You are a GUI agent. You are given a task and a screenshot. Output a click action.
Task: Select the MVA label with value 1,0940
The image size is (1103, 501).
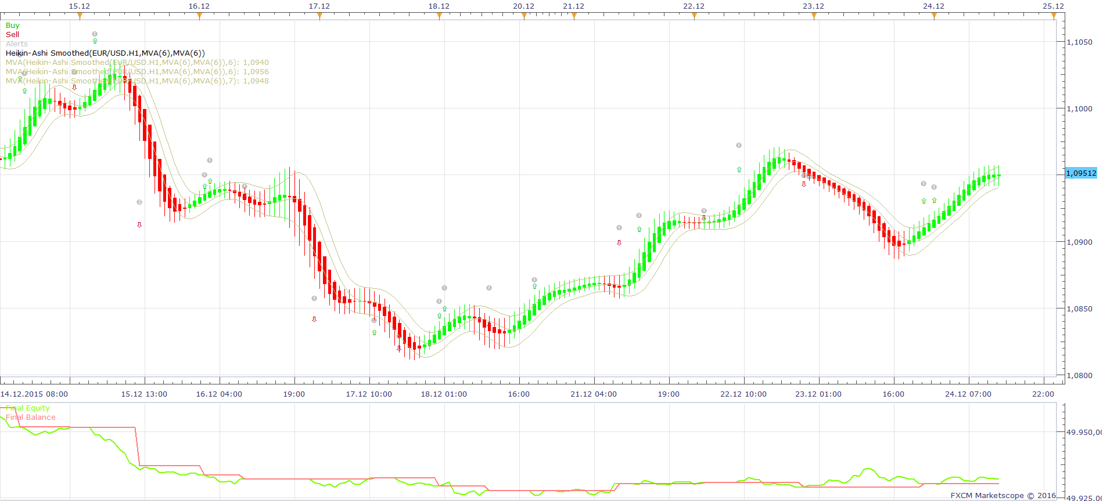(137, 63)
